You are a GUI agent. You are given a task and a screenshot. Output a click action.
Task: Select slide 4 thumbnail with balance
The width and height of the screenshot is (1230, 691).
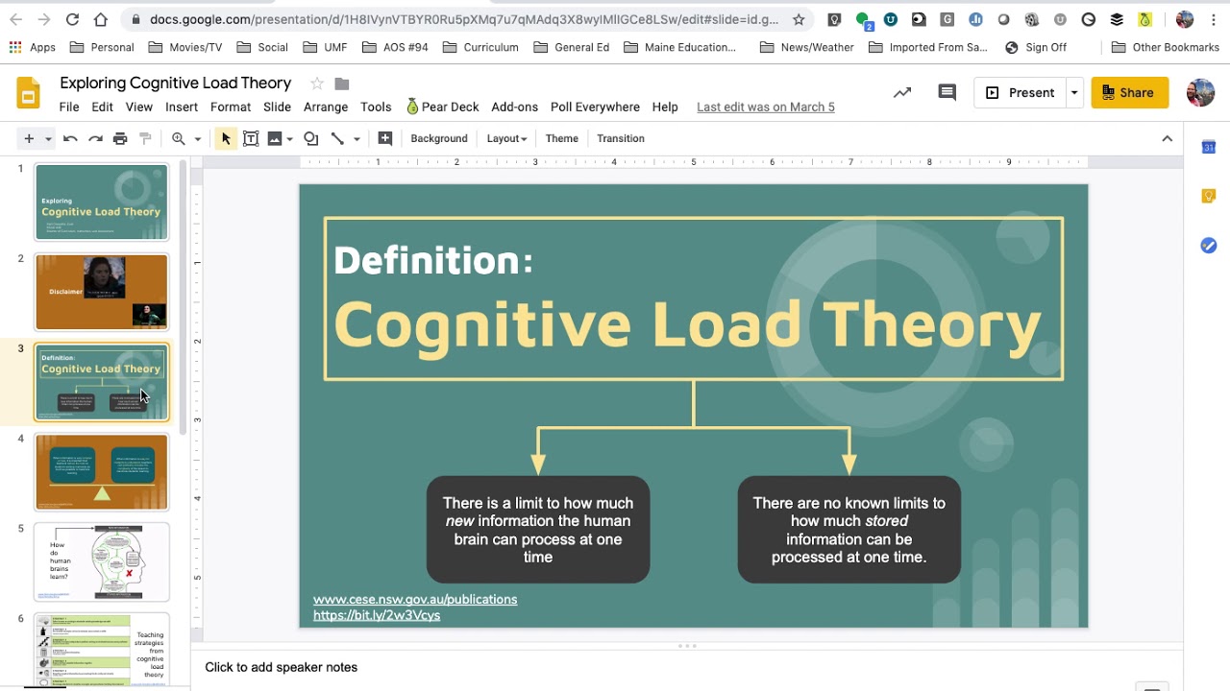[102, 472]
